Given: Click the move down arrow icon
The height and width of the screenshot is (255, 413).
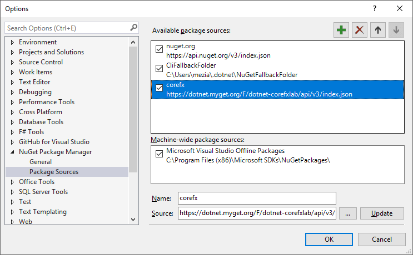Looking at the screenshot, I should pos(396,30).
